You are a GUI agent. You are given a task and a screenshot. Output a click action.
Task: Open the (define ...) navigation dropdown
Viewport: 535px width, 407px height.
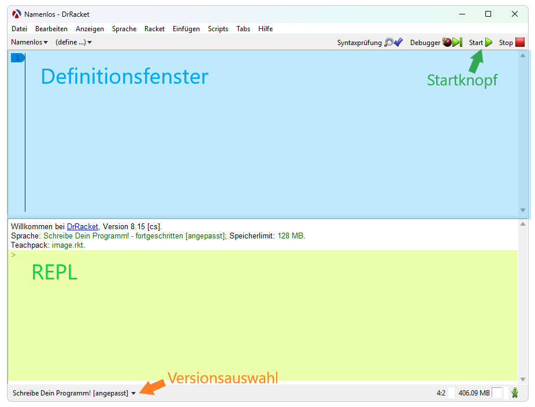[73, 42]
